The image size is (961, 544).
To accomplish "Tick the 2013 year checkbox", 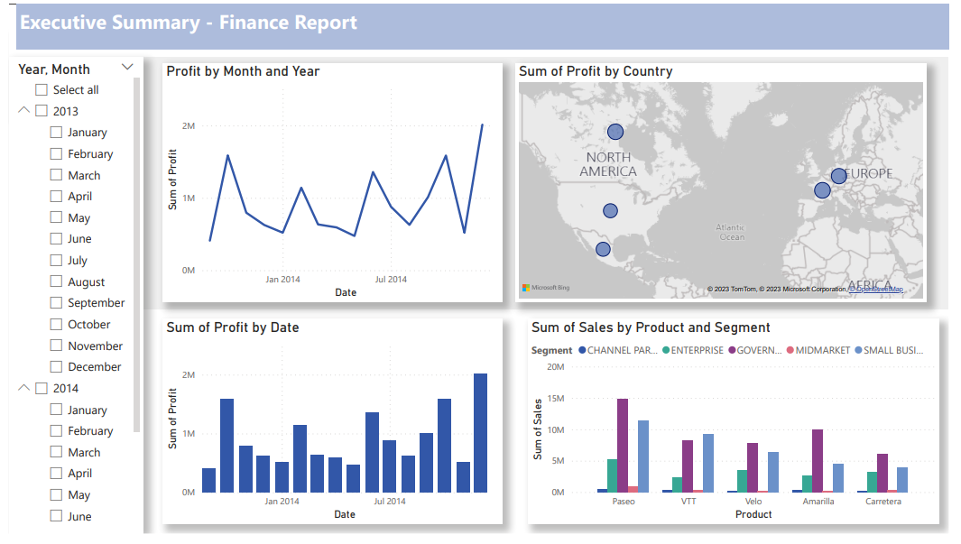I will pos(42,111).
